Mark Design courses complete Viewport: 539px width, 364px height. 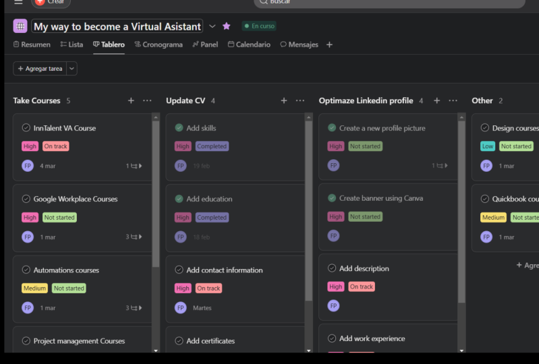coord(484,128)
